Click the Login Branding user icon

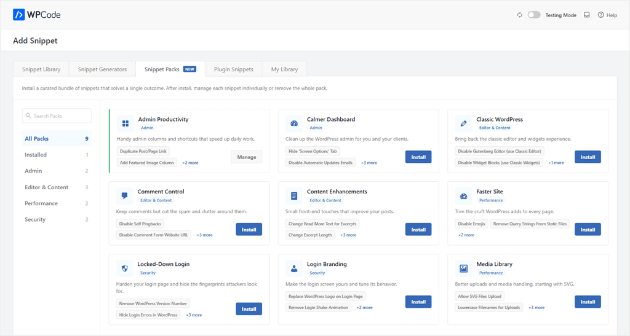(x=294, y=268)
